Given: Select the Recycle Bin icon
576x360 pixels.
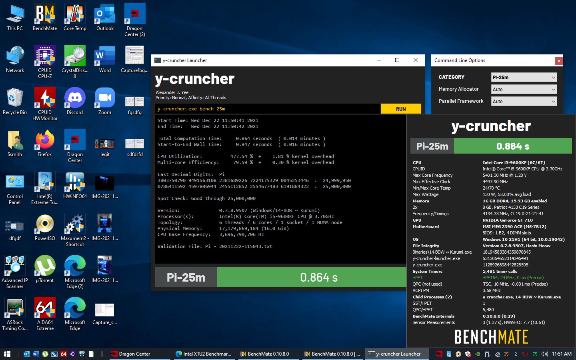Looking at the screenshot, I should (15, 101).
